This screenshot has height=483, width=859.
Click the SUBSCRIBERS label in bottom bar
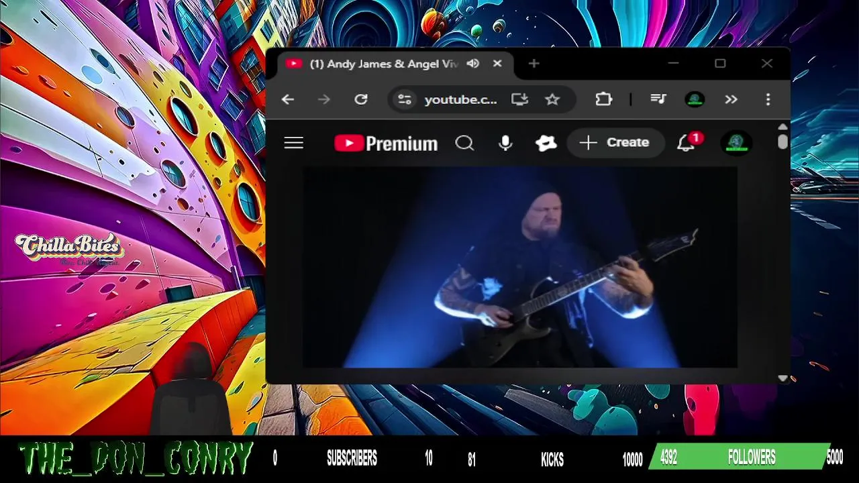[352, 458]
